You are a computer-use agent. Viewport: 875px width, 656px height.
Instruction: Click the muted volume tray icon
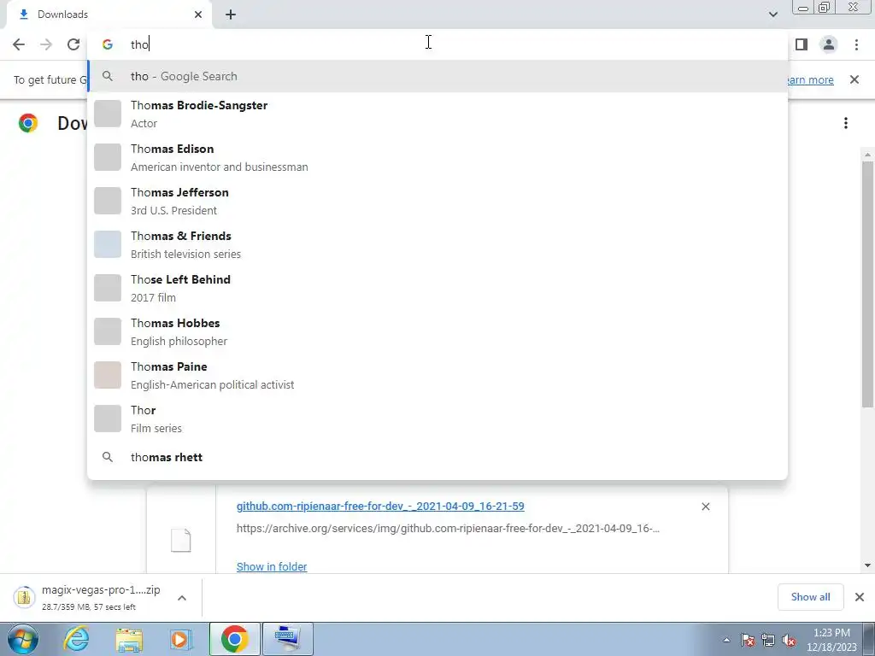pos(789,640)
